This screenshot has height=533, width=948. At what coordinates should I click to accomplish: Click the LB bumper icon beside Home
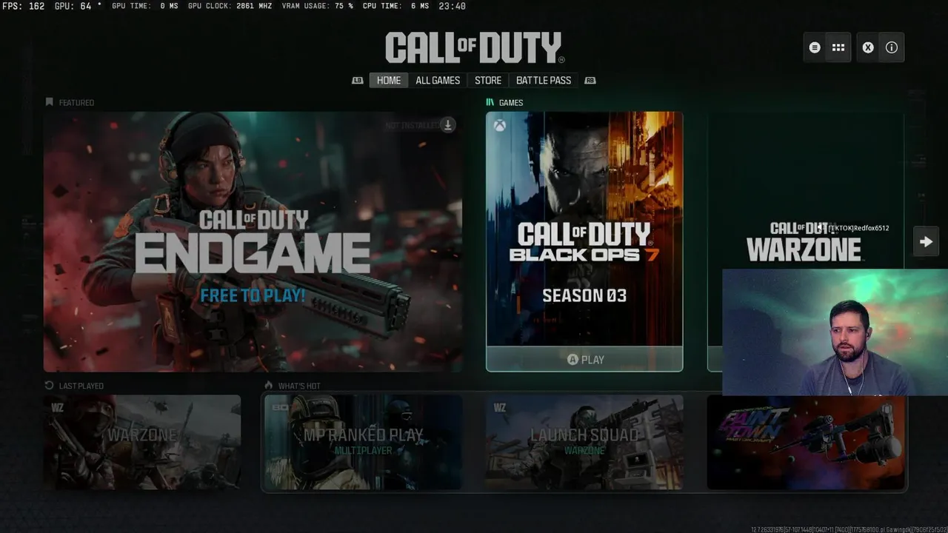click(x=358, y=81)
